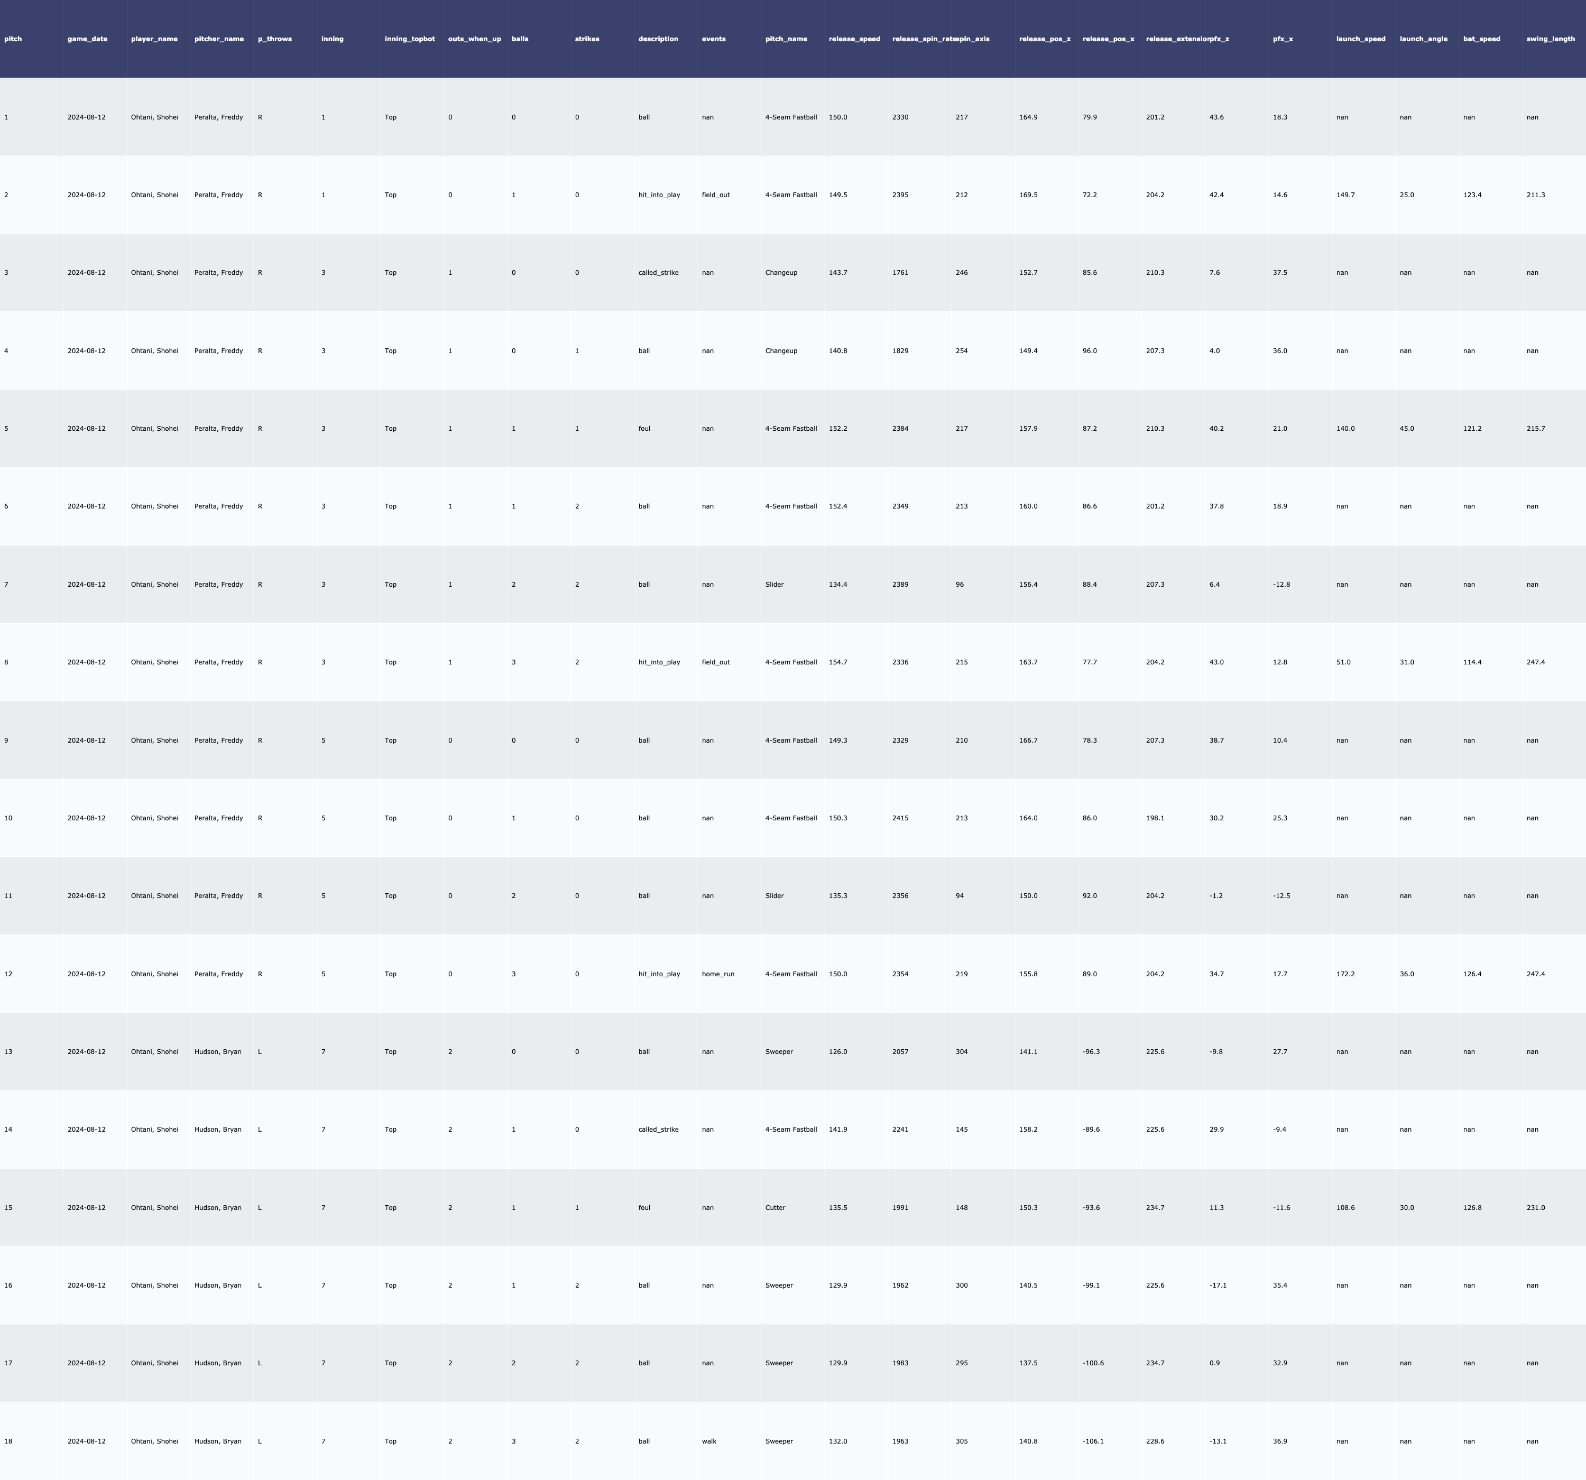Select spin rate value 2415
This screenshot has height=1480, width=1586.
click(x=900, y=818)
